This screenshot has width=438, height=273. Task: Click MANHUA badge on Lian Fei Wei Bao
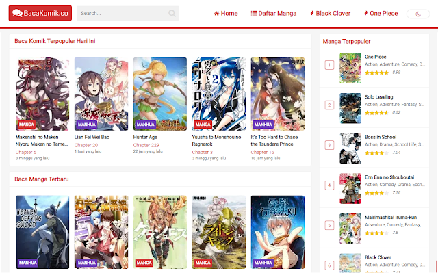tap(87, 125)
